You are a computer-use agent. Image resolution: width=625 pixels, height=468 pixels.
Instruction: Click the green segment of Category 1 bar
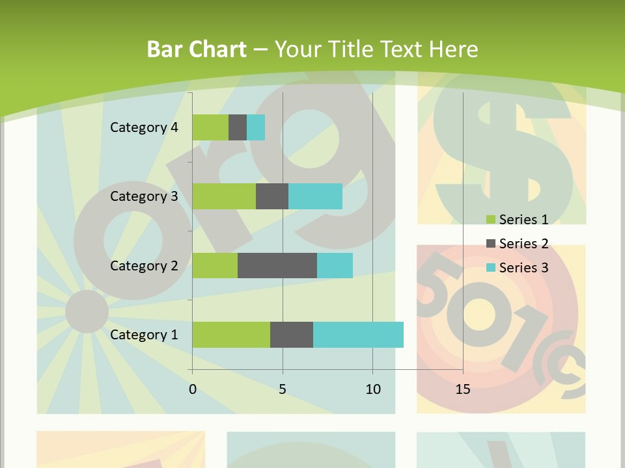[x=231, y=334]
